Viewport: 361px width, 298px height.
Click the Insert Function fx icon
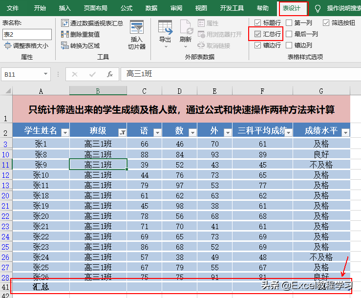pyautogui.click(x=110, y=74)
